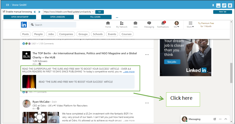
Task: Compose new message icon in Messaging bar
Action: [215, 119]
